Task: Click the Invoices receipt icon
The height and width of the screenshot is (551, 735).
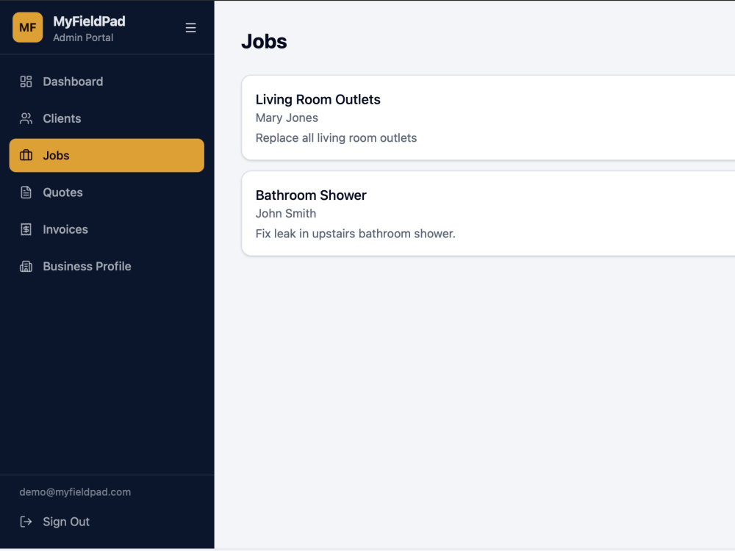Action: coord(26,229)
